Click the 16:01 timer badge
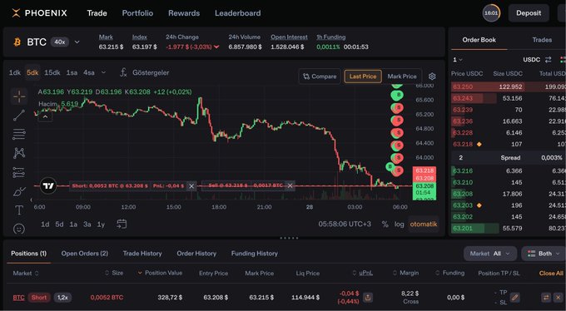 (491, 13)
